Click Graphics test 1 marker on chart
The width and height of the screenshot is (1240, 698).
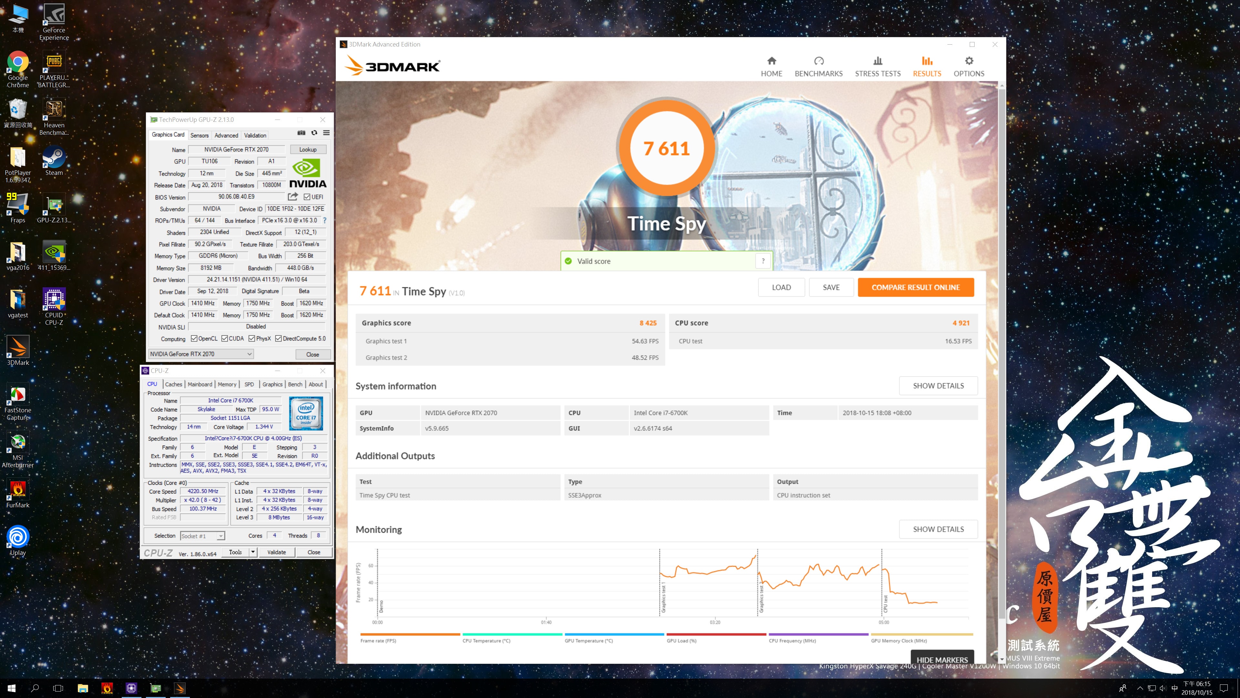tap(663, 597)
